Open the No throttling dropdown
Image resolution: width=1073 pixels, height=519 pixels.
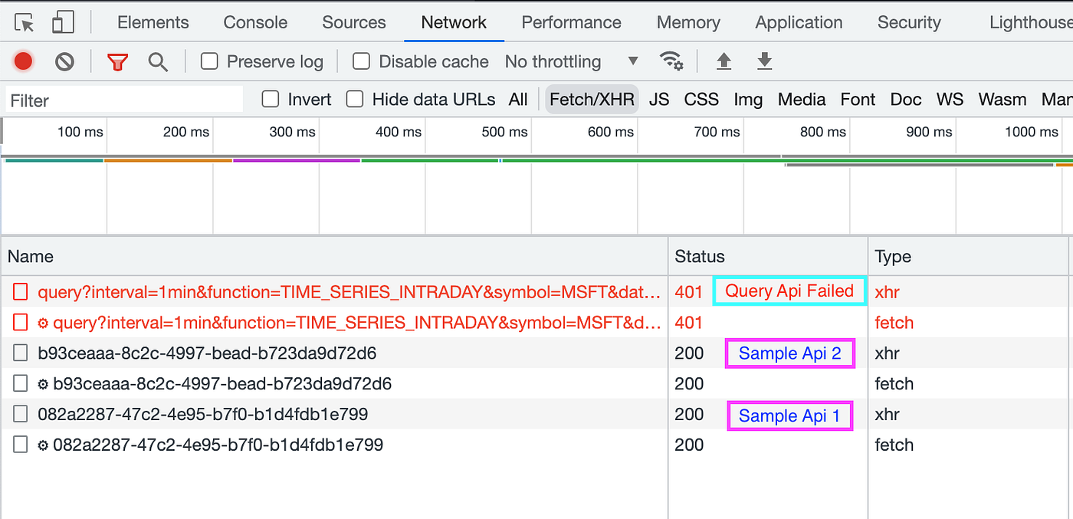[x=571, y=61]
